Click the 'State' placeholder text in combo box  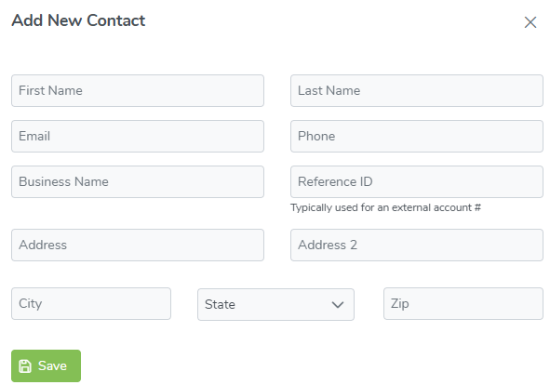[220, 304]
